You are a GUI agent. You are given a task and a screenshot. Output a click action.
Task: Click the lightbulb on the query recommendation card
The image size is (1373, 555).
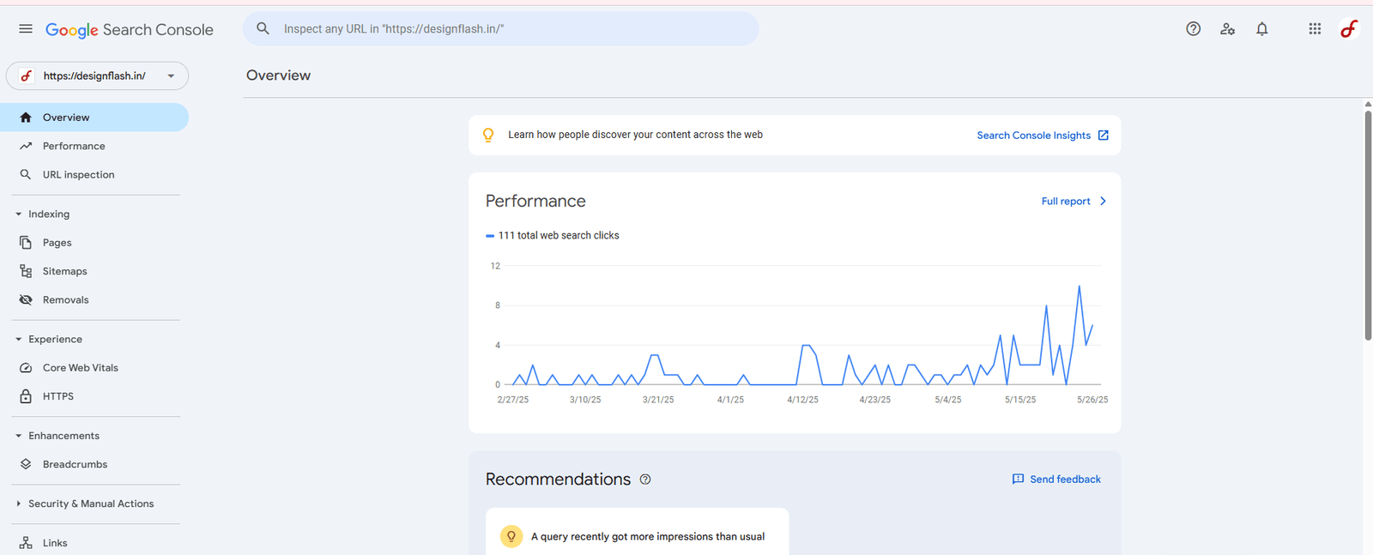(511, 537)
